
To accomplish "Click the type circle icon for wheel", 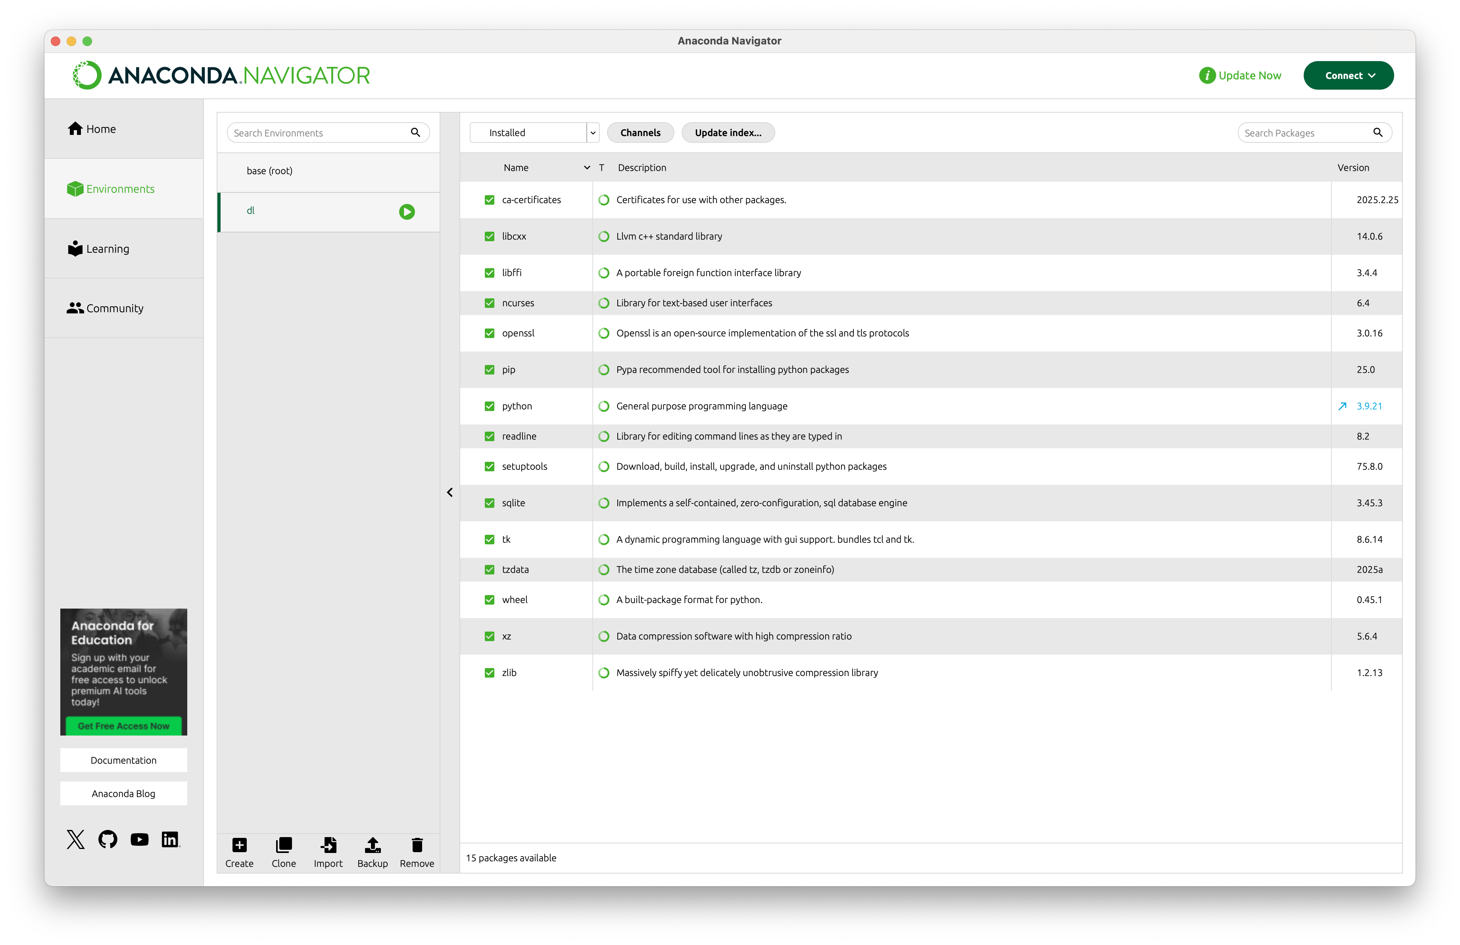I will click(x=603, y=600).
